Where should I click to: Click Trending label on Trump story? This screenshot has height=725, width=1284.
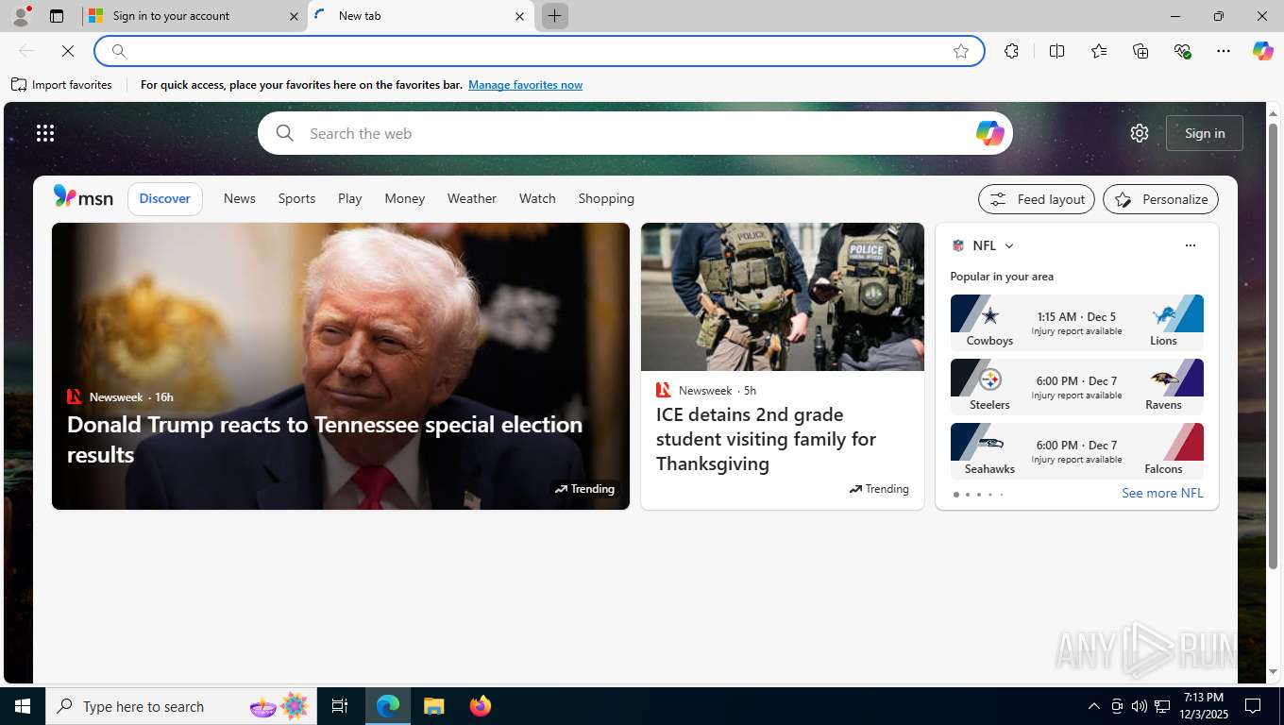click(584, 489)
